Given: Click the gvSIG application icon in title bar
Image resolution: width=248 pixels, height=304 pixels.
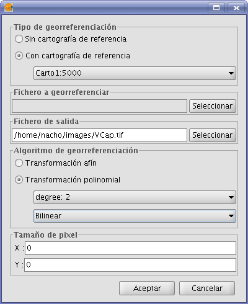Looking at the screenshot, I should coord(9,7).
